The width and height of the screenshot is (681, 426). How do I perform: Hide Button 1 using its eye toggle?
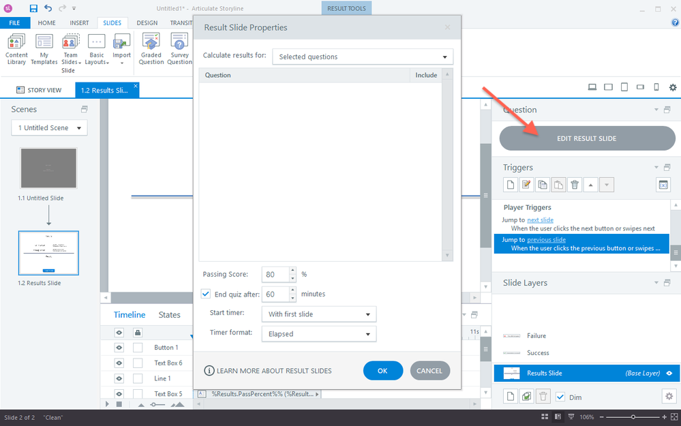coord(119,348)
